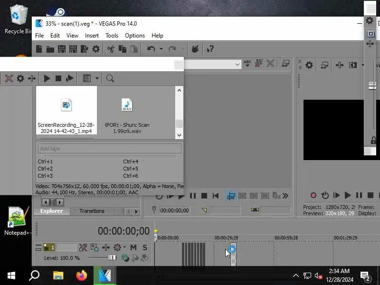The height and width of the screenshot is (285, 380).
Task: Click the Save As floppy disk icon
Action: tap(73, 49)
